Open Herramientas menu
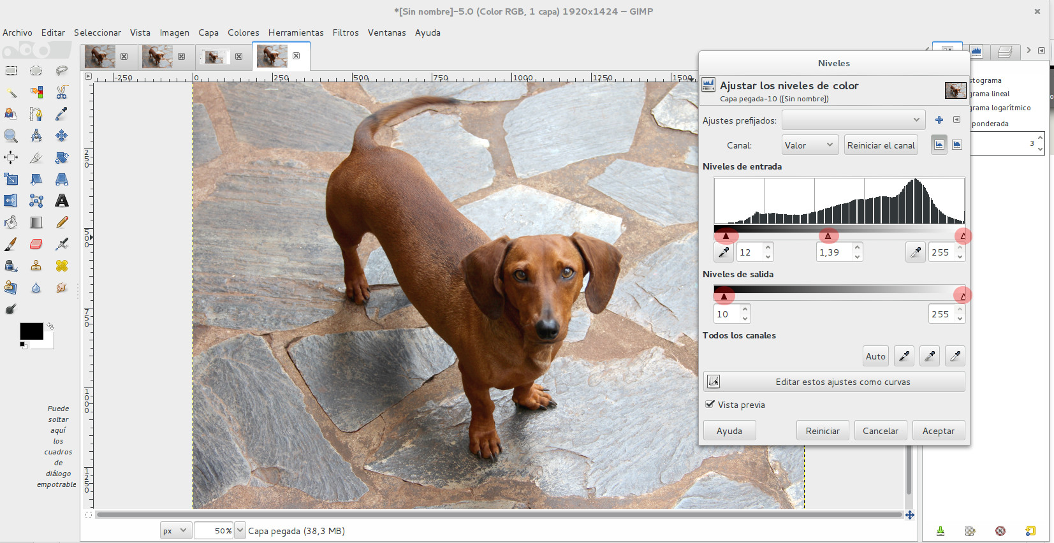The height and width of the screenshot is (543, 1054). click(296, 33)
